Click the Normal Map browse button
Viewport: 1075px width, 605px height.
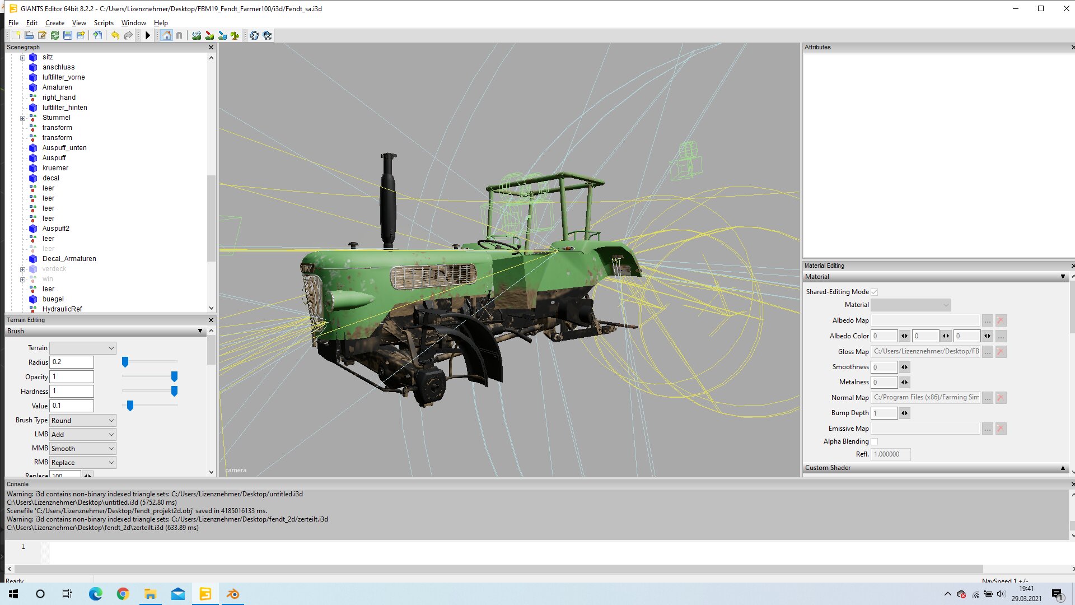tap(987, 397)
